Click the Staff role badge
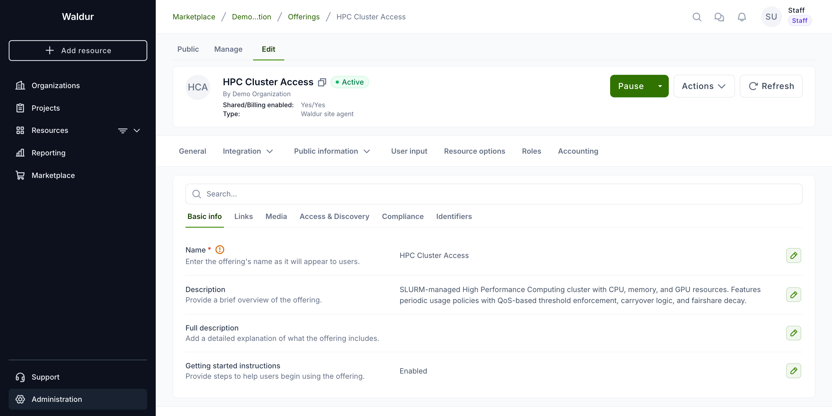 click(799, 21)
